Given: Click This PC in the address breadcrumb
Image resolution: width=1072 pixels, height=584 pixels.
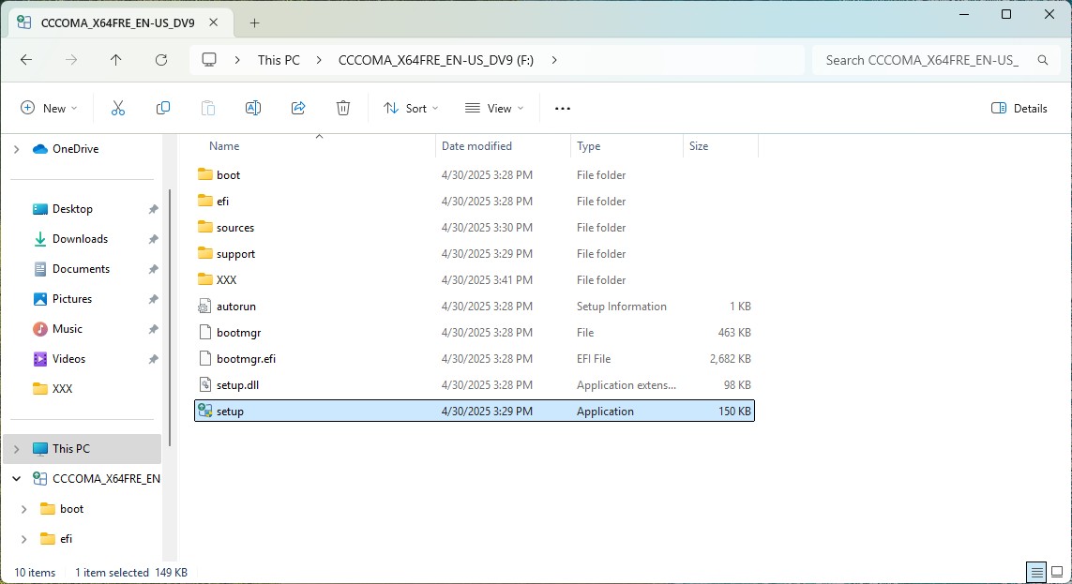Looking at the screenshot, I should coord(279,60).
